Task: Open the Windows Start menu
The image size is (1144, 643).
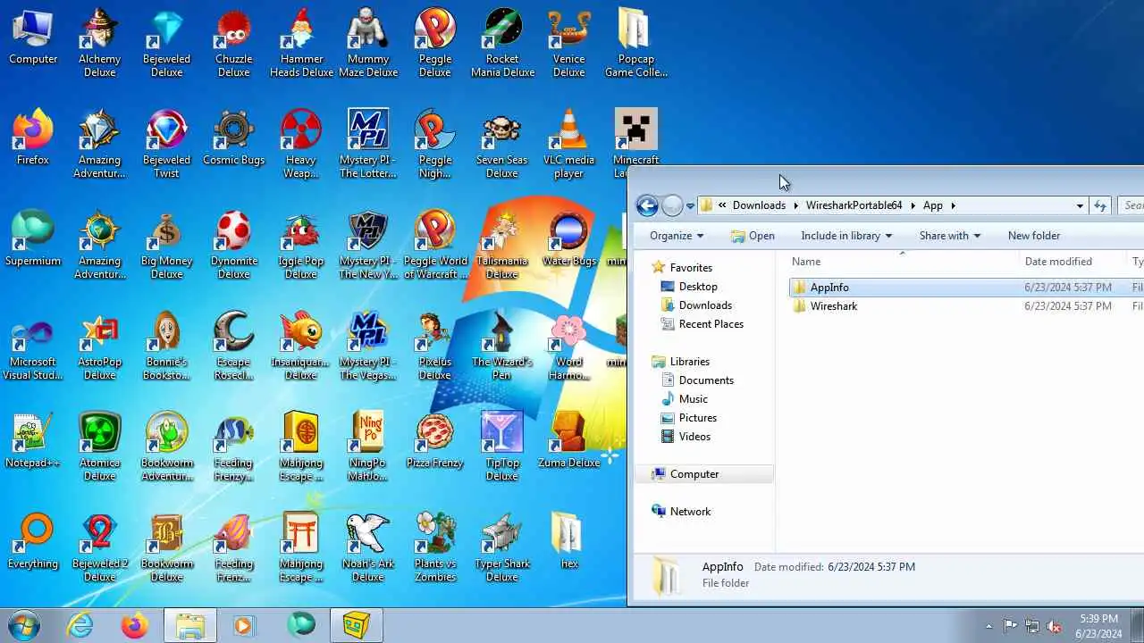Action: [x=24, y=625]
